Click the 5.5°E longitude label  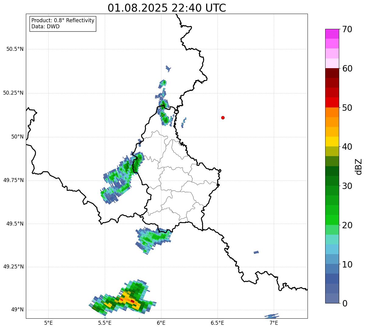pos(105,323)
